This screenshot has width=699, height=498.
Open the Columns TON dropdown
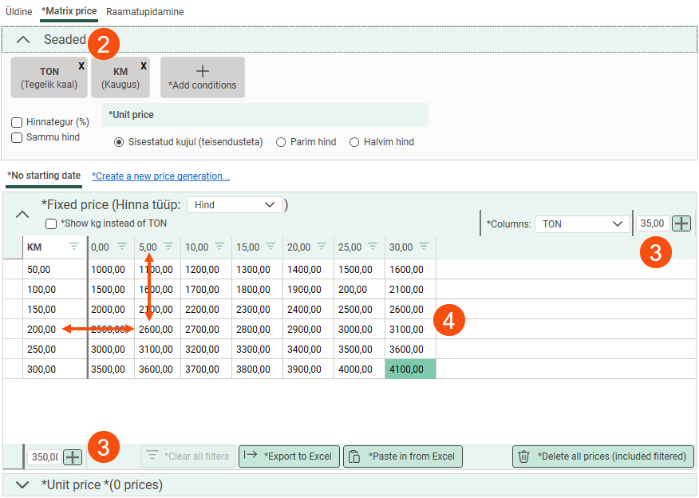(x=582, y=224)
